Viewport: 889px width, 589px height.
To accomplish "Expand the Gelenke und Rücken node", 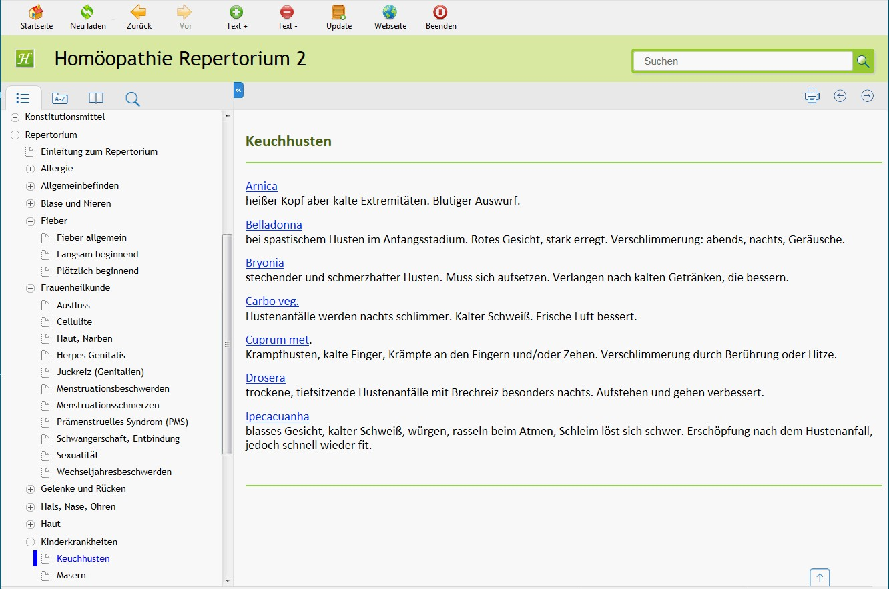I will tap(30, 489).
